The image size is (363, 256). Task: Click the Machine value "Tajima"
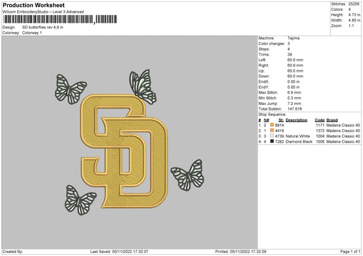(x=293, y=38)
